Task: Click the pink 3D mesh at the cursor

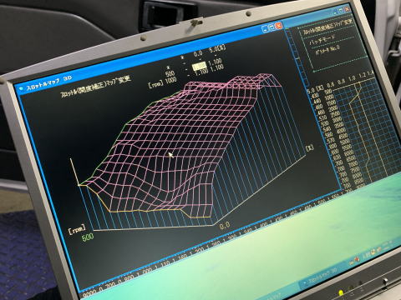Action: [170, 154]
